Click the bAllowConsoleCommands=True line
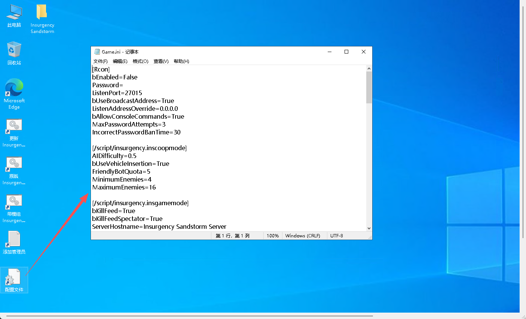The width and height of the screenshot is (526, 319). click(138, 116)
